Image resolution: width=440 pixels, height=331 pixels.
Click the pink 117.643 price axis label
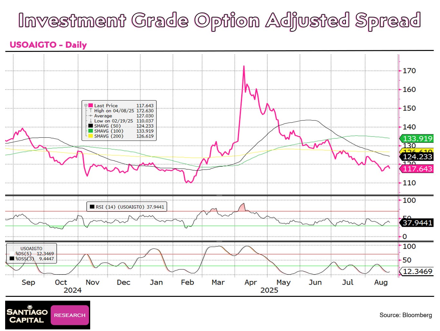[x=417, y=169]
